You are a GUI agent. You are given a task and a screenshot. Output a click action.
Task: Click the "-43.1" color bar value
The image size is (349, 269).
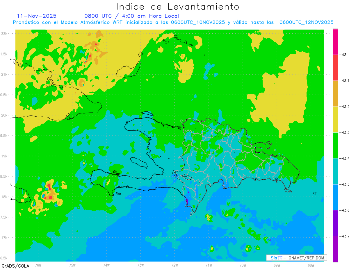click(x=345, y=81)
